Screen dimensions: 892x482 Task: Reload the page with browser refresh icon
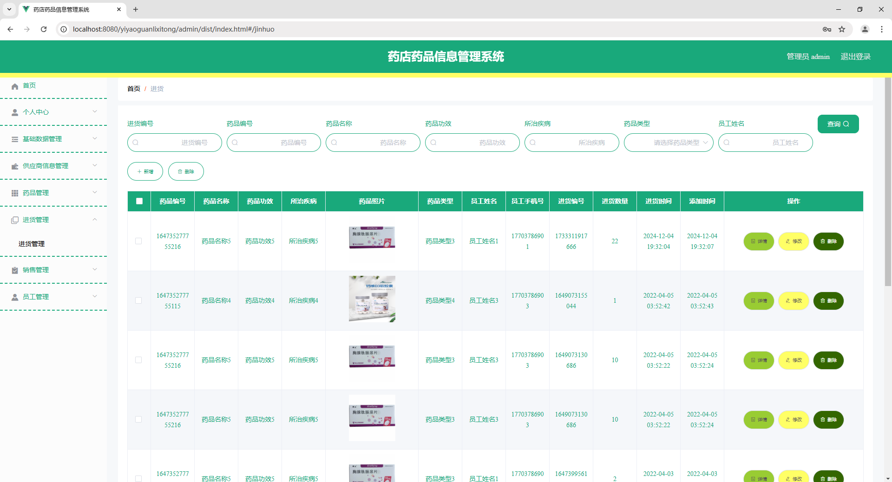tap(44, 29)
